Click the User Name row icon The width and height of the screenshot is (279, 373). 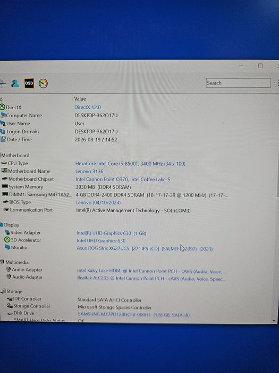click(3, 123)
